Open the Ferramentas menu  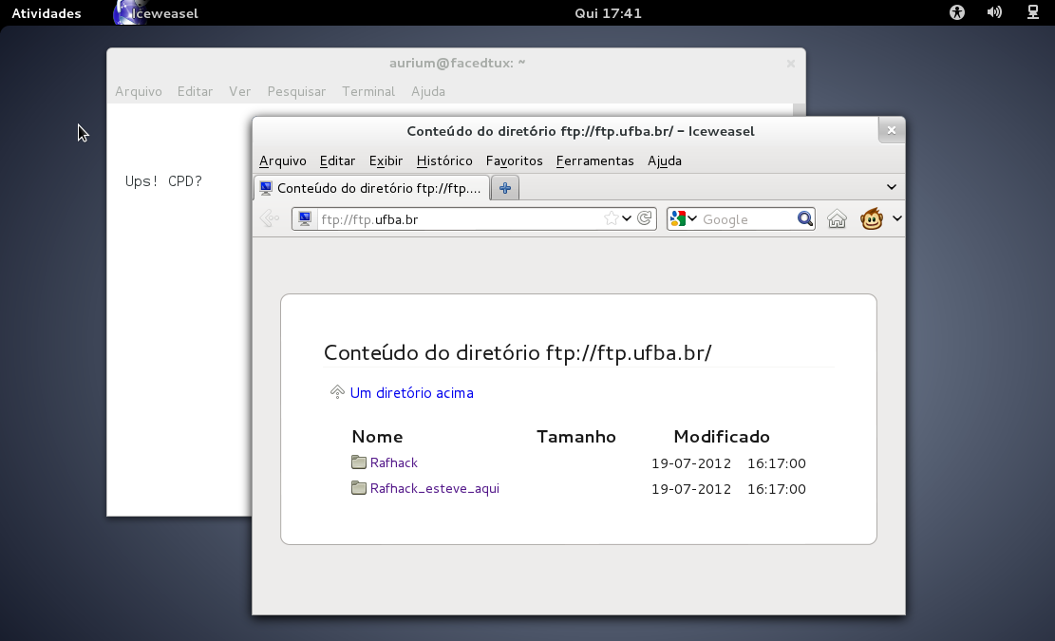click(x=594, y=160)
